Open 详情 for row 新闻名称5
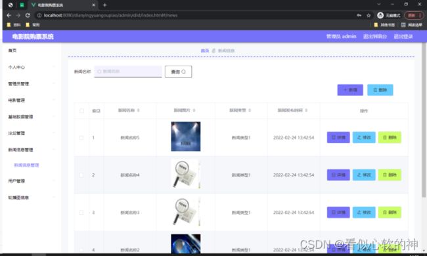Screen dimensions: 427x256 point(338,138)
